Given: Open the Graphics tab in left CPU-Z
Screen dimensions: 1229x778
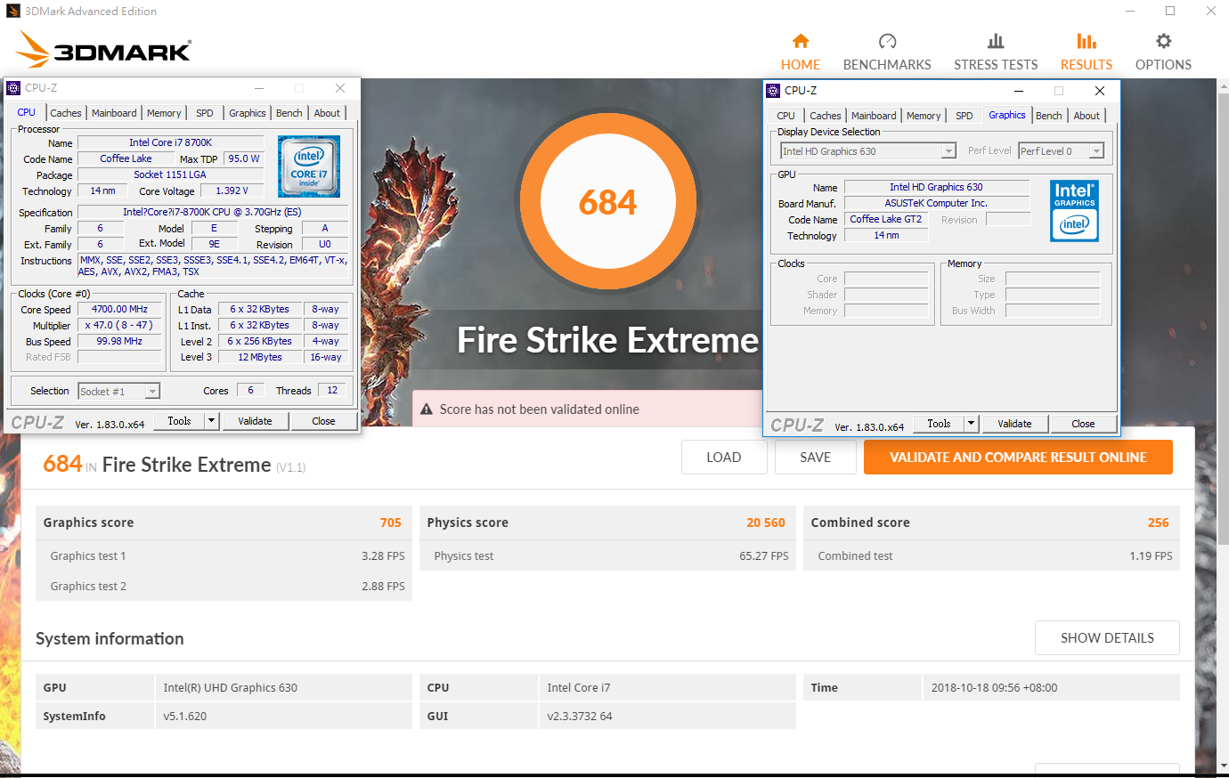Looking at the screenshot, I should click(x=248, y=113).
